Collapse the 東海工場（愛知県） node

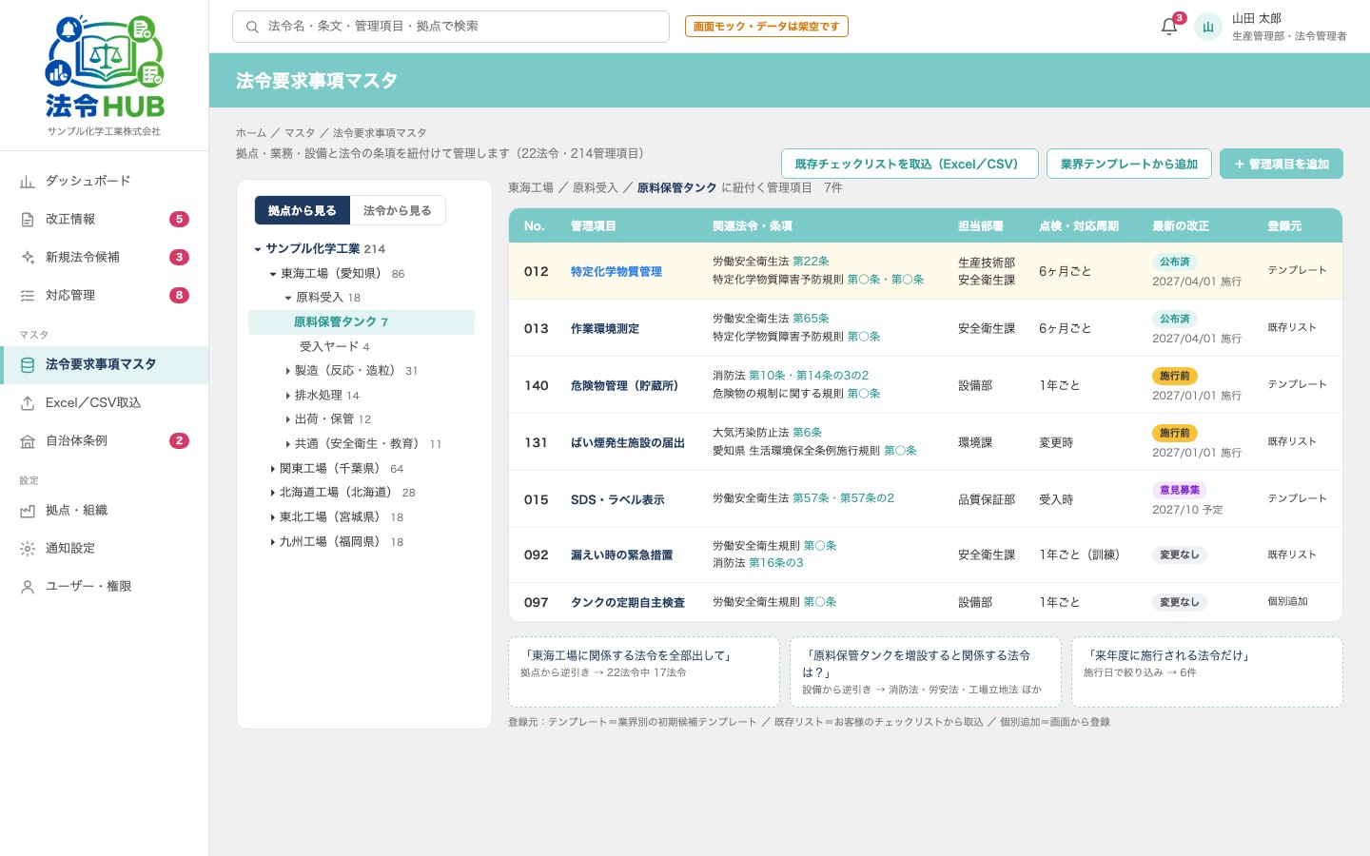click(x=272, y=274)
